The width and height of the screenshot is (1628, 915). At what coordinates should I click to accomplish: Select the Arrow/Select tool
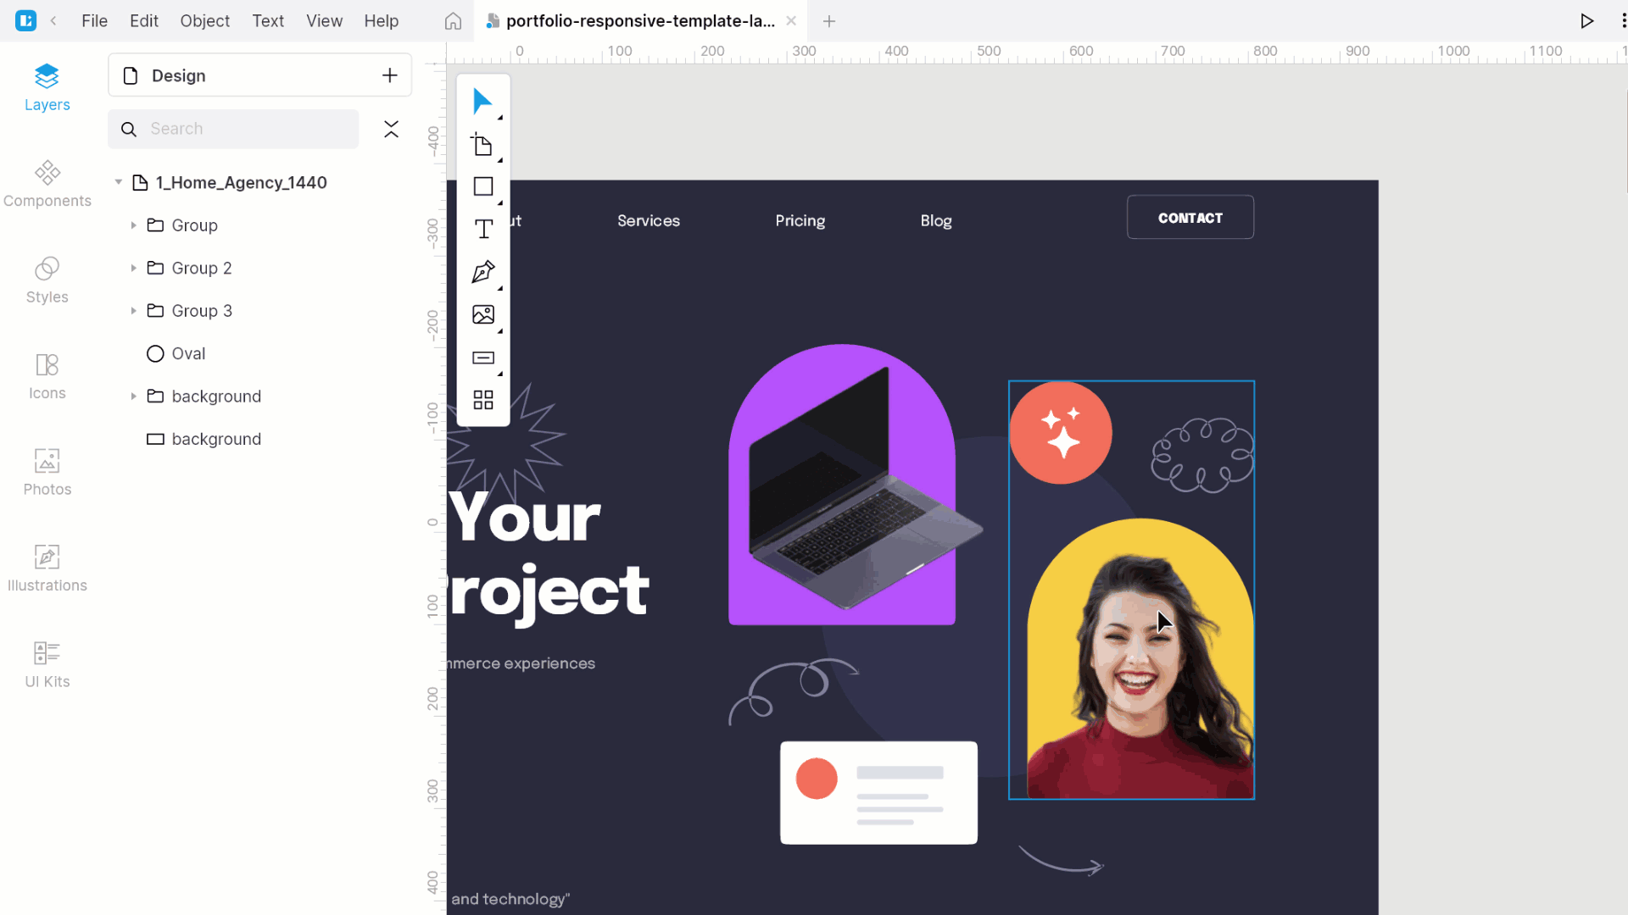pos(483,101)
